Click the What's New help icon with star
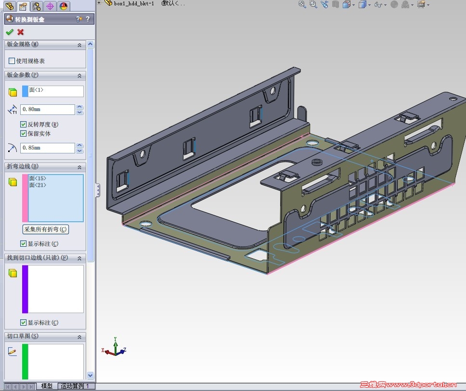Image resolution: width=466 pixels, height=391 pixels. [79, 19]
